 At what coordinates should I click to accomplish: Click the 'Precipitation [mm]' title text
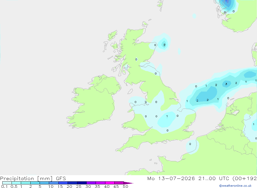(x=26, y=179)
